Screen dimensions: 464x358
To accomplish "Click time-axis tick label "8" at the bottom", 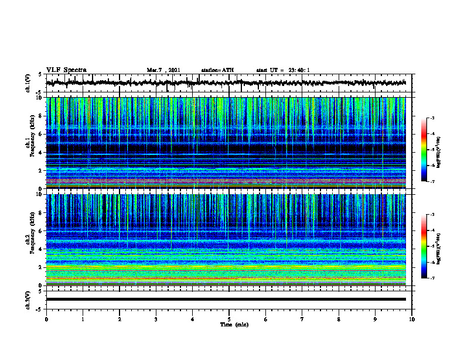I will [x=339, y=319].
